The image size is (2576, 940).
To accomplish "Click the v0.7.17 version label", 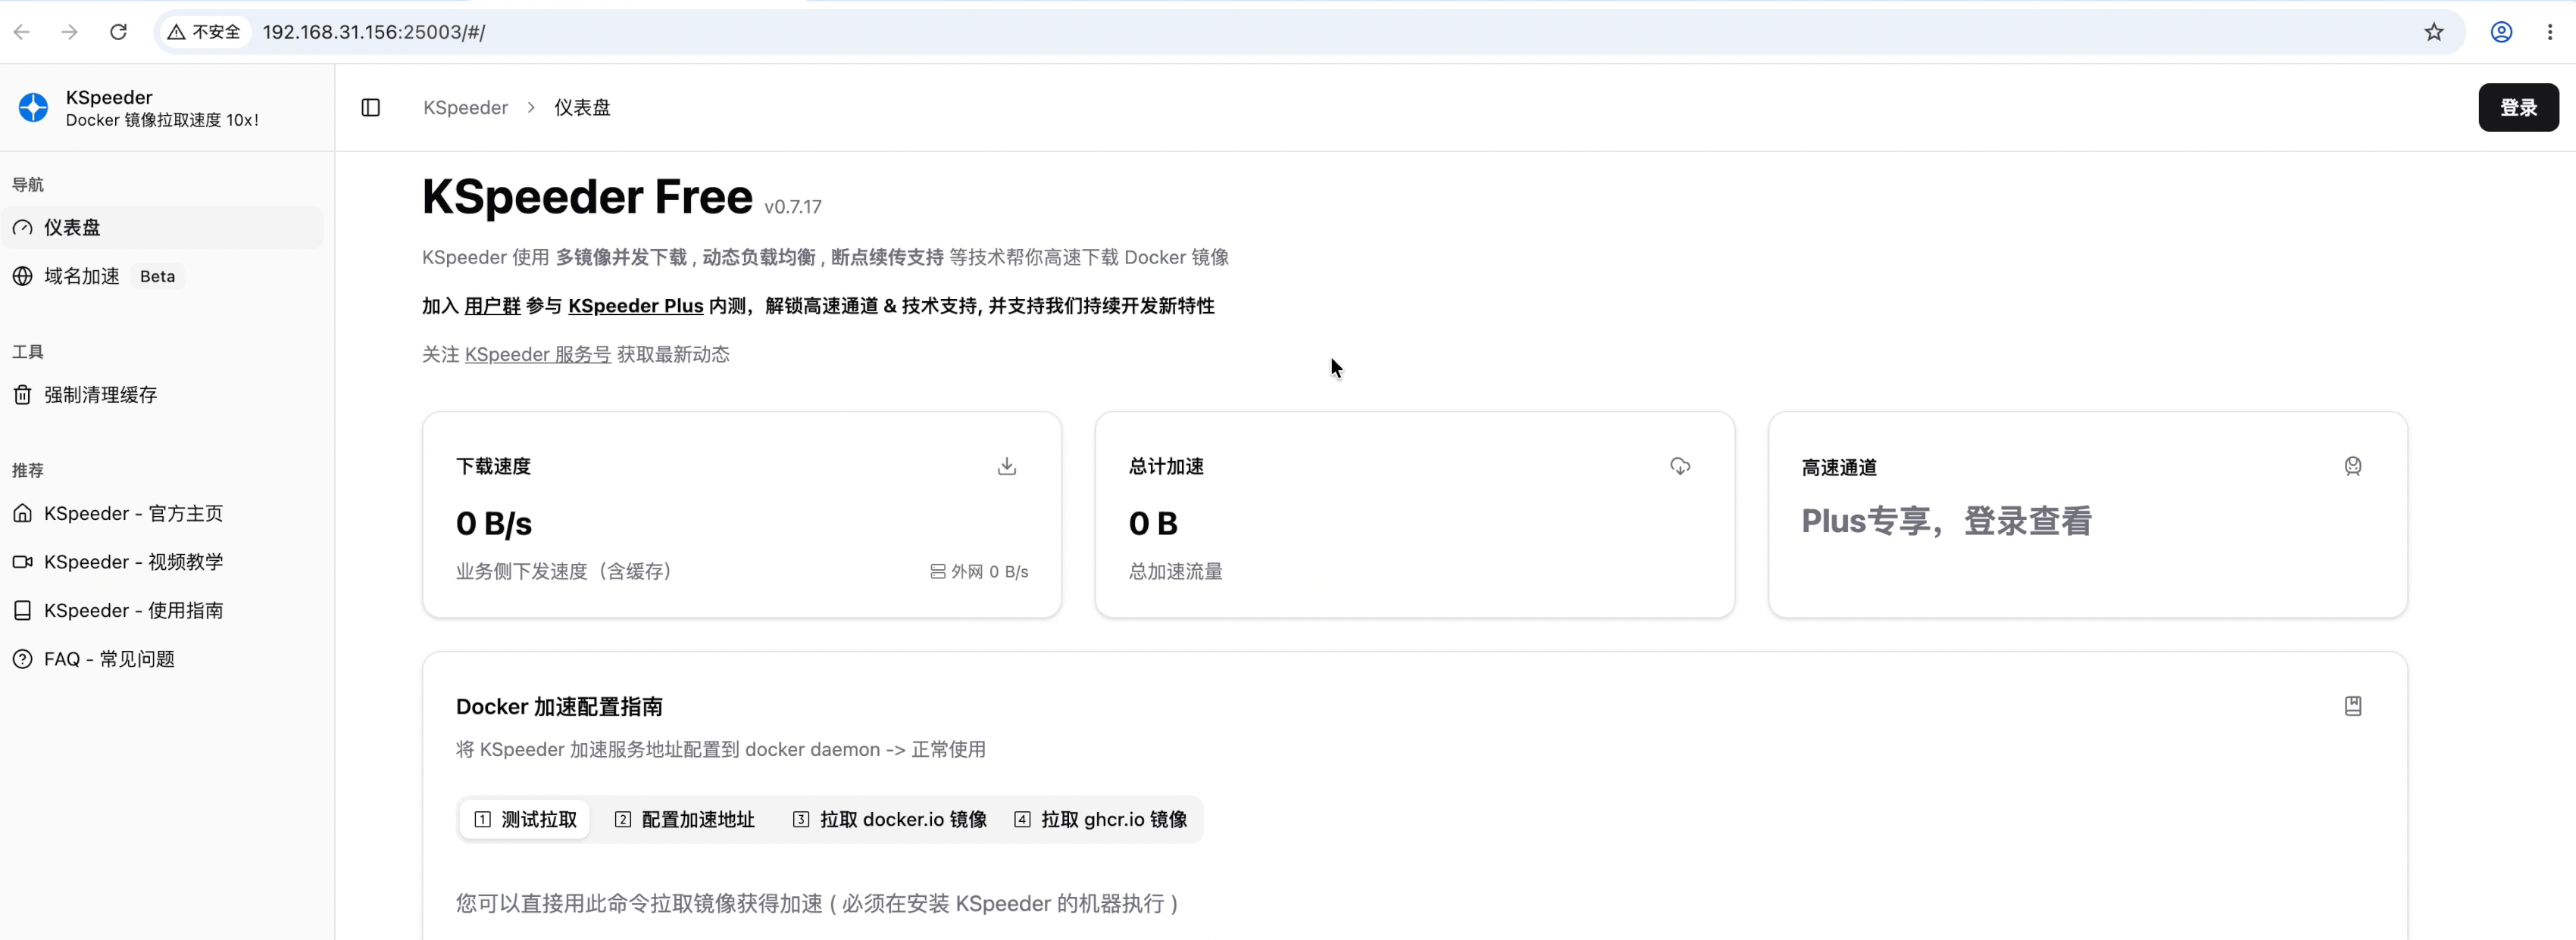I will click(x=793, y=207).
